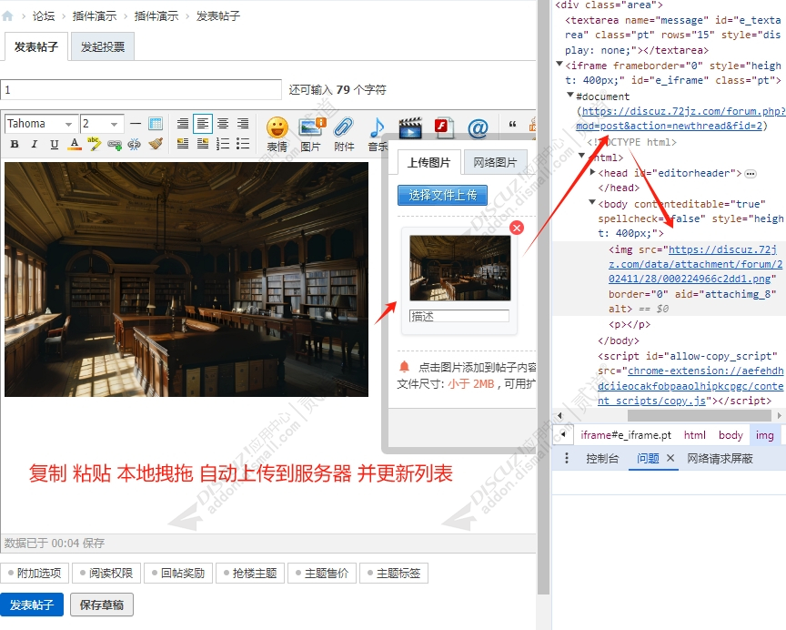786x630 pixels.
Task: Go to the home icon in breadcrumb
Action: 7,16
